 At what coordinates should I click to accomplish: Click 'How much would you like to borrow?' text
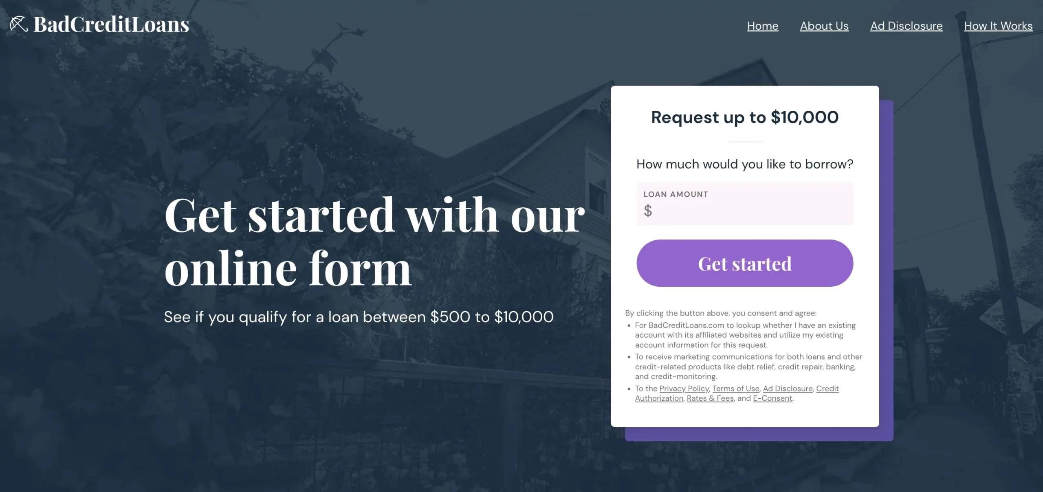point(745,164)
